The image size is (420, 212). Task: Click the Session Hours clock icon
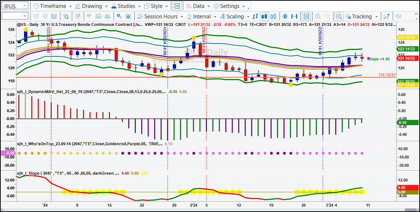pyautogui.click(x=140, y=16)
